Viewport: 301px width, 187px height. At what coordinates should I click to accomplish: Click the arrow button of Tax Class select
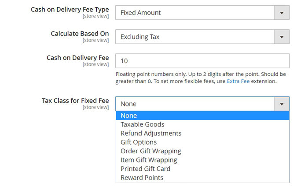click(282, 104)
